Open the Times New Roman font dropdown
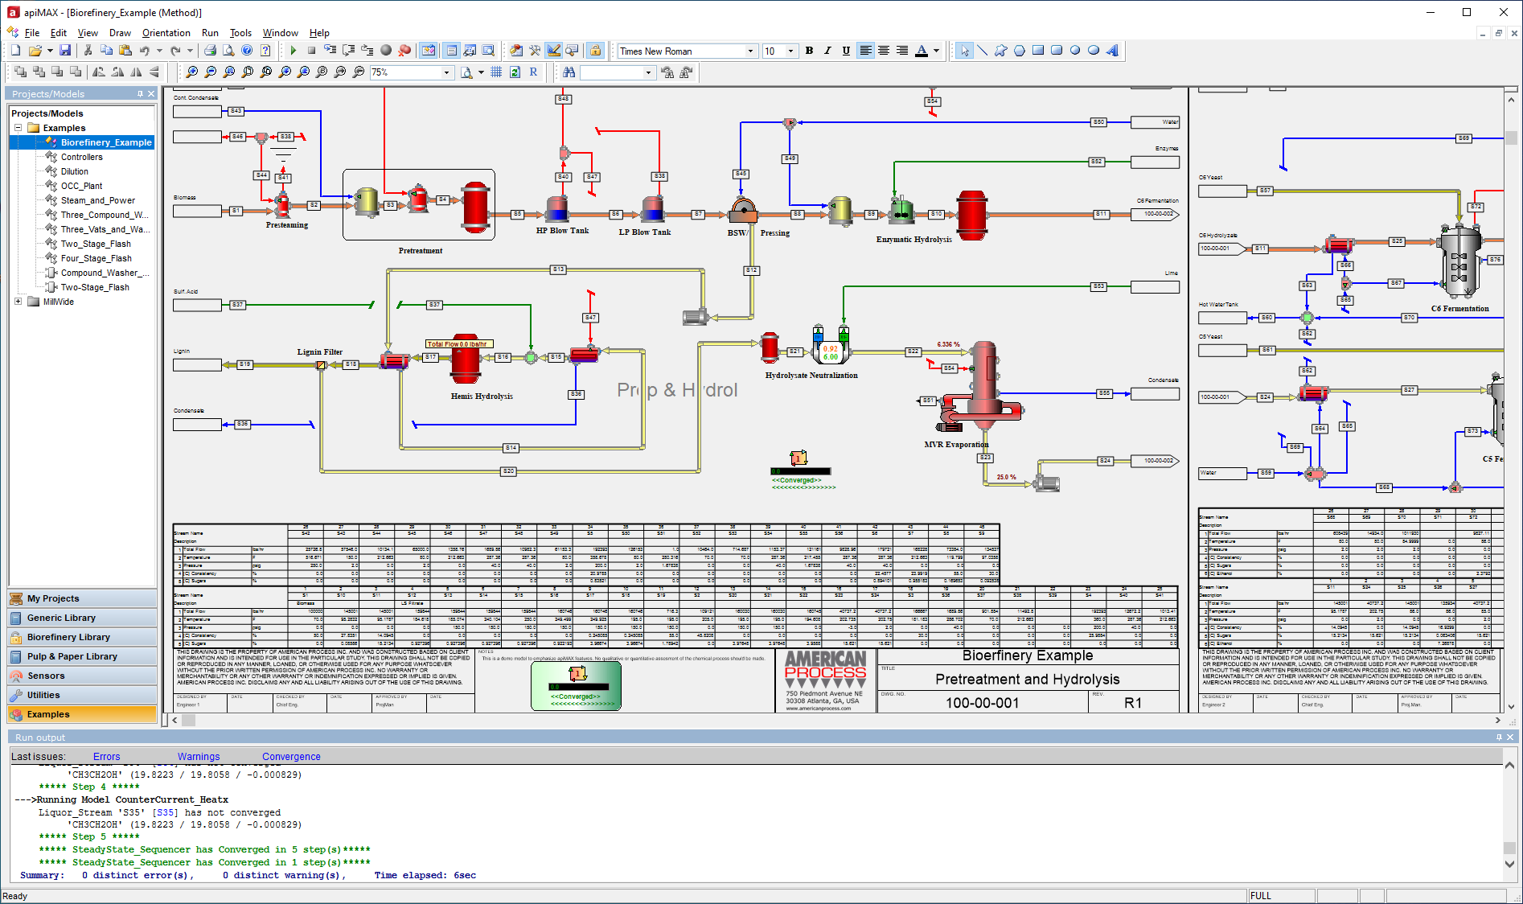 (x=750, y=51)
